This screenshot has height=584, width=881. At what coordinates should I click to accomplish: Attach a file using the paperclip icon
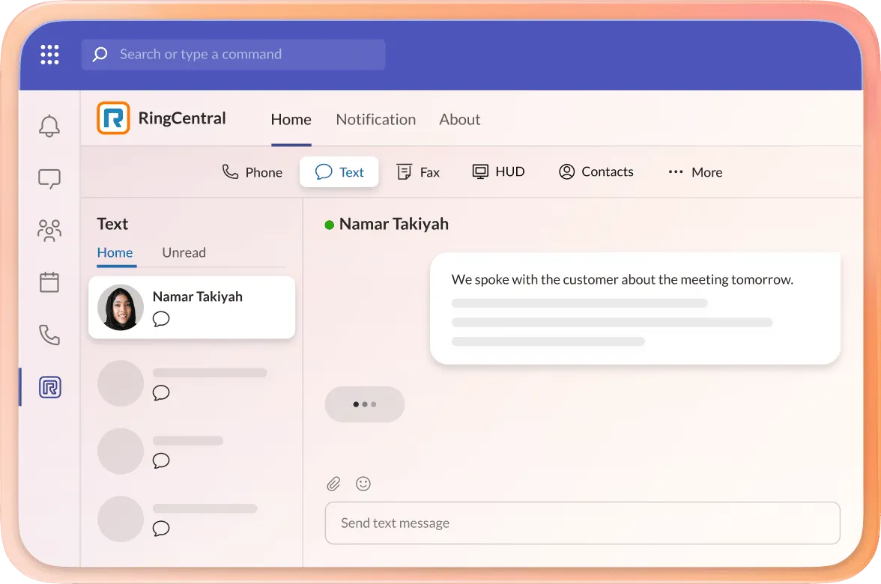(333, 484)
